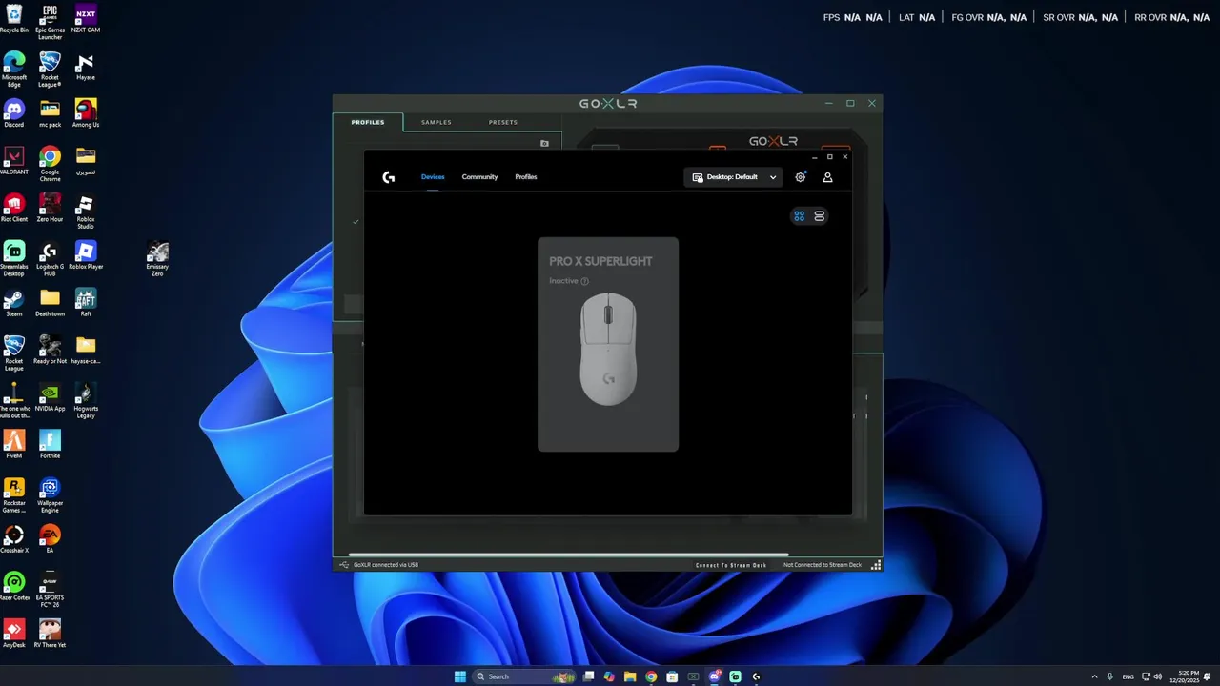
Task: Open Roblox Player desktop icon
Action: (86, 255)
